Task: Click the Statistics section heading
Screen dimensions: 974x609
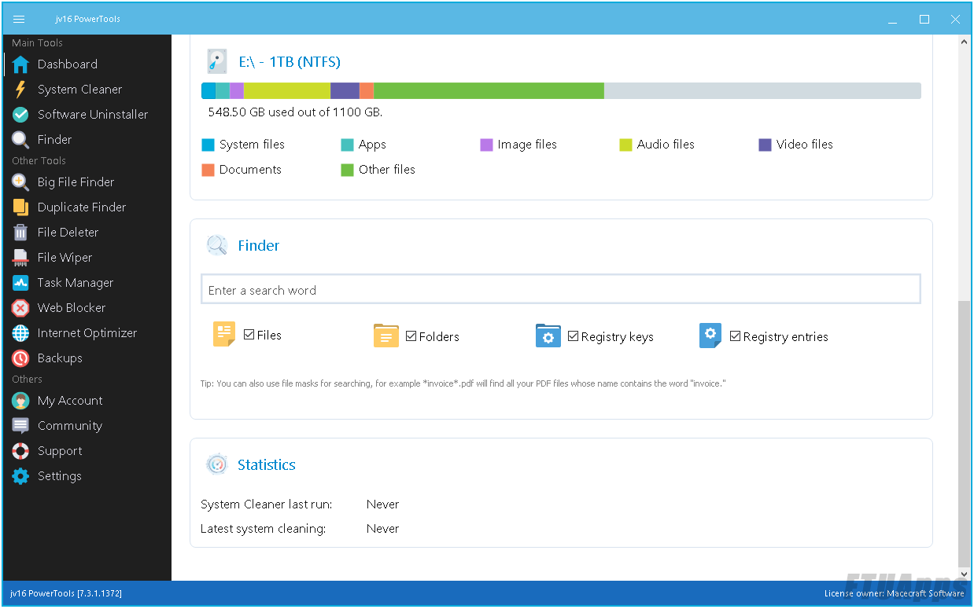Action: point(267,465)
